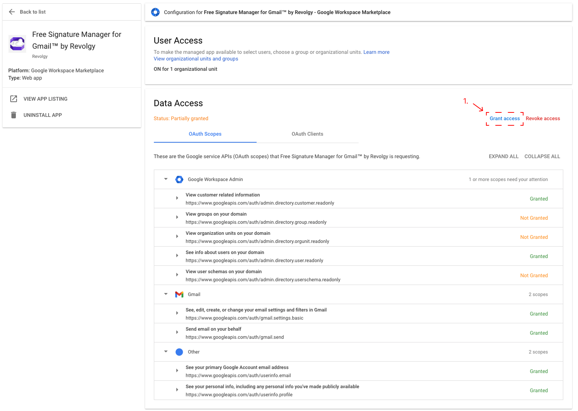Click Granted status for gmail.send scope
Image resolution: width=578 pixels, height=411 pixels.
coord(539,333)
